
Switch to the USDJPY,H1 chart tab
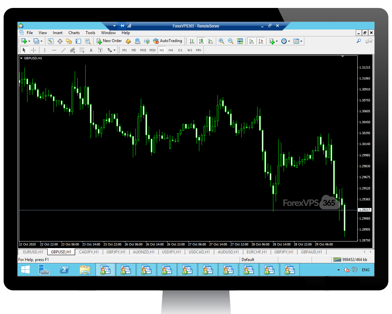point(171,252)
